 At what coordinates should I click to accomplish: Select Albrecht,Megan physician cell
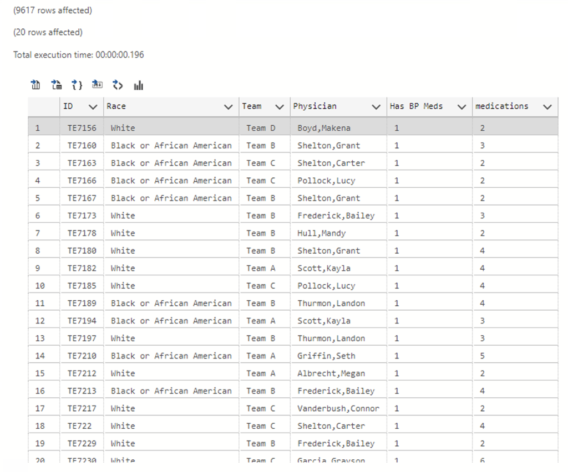coord(338,373)
